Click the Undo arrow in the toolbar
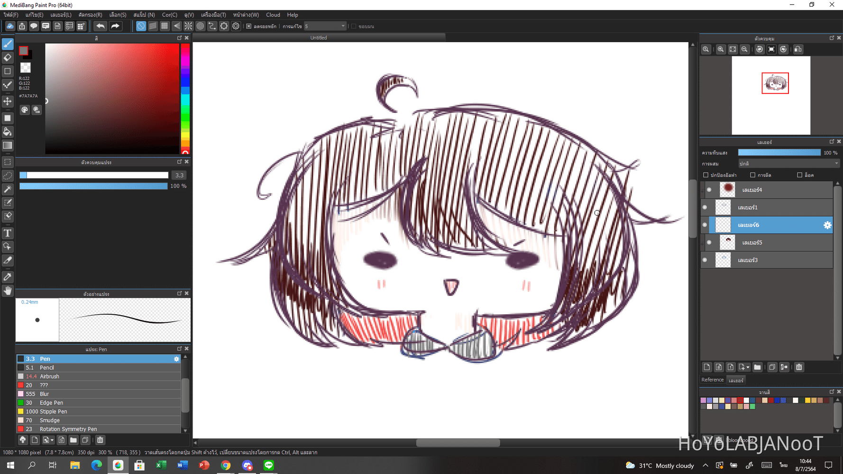The image size is (843, 474). pos(101,26)
